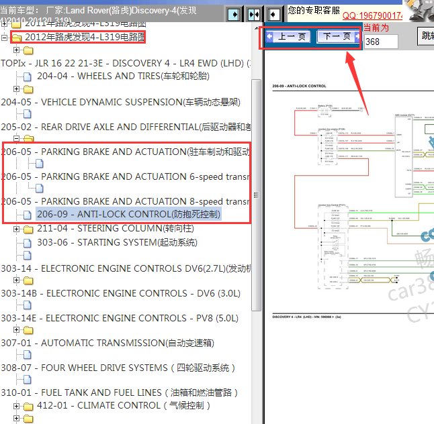Screen dimensions: 434x424
Task: Click document icon for 206-09 ANTI-LOCK CONTROL
Action: point(27,215)
